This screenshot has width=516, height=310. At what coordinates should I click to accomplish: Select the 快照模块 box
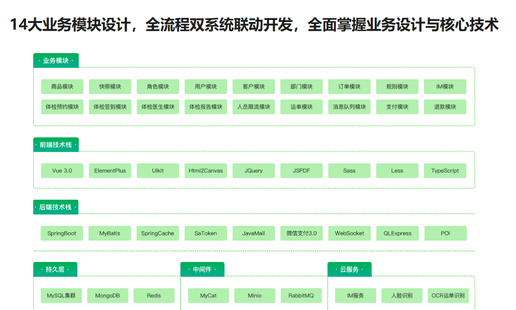[x=110, y=86]
